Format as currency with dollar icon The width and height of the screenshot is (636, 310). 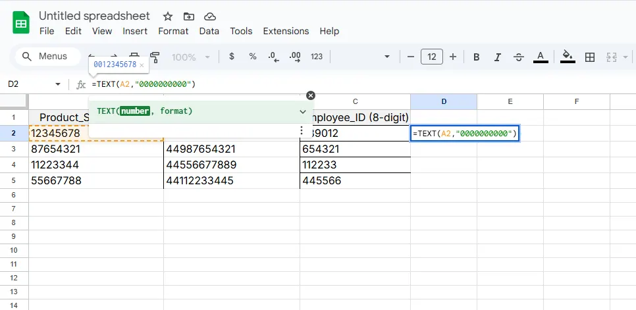point(232,57)
